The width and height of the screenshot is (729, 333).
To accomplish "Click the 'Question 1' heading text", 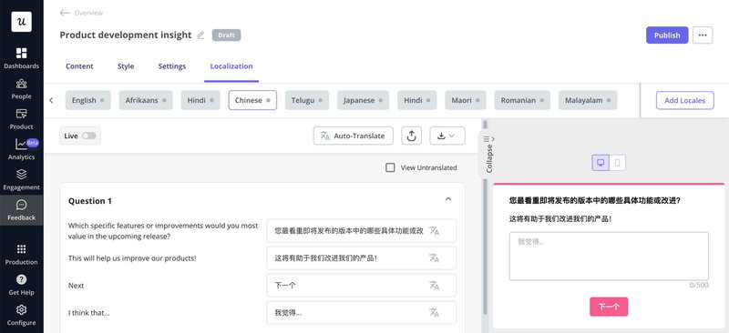I will (89, 201).
